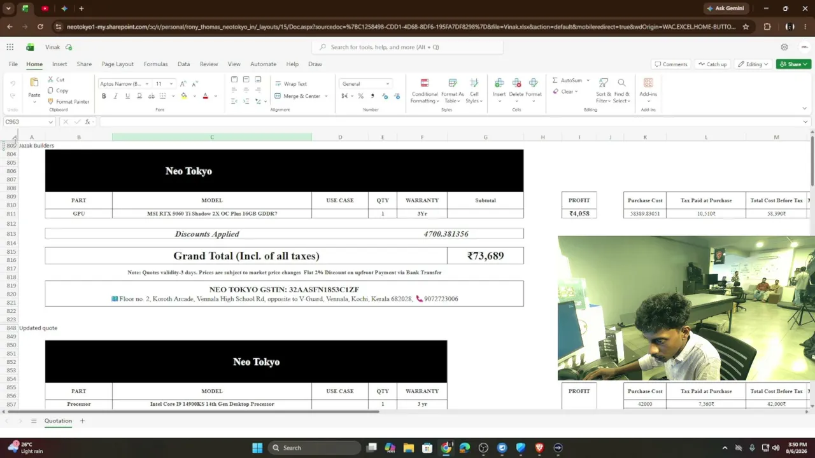
Task: Select the Quotation sheet tab
Action: pos(58,421)
